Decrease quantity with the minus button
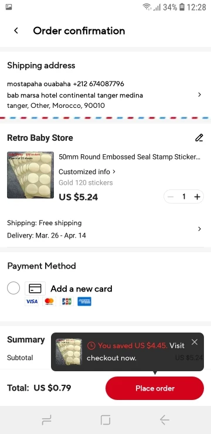The height and width of the screenshot is (434, 211). coord(171,196)
